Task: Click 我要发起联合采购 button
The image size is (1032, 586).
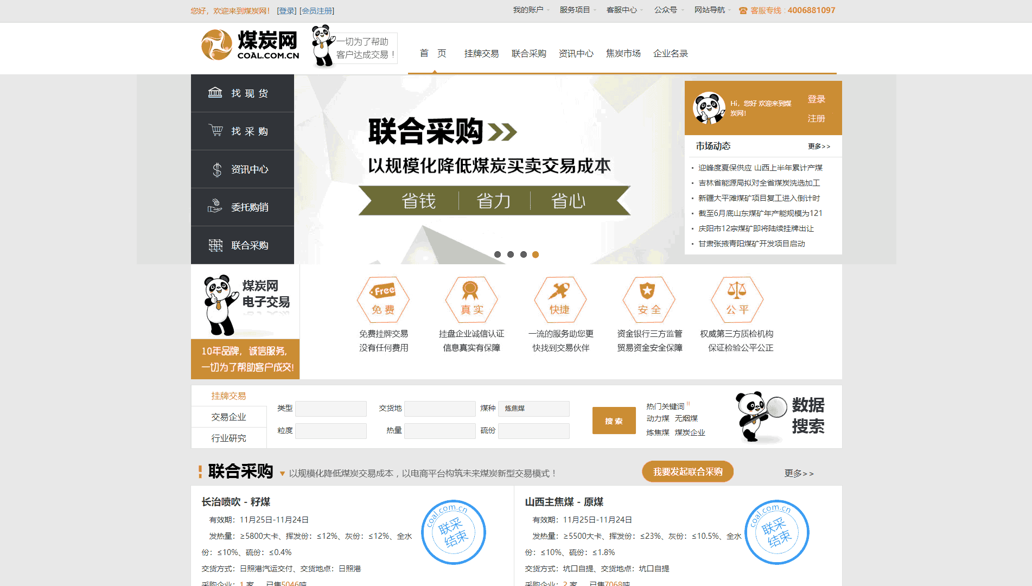Action: tap(687, 472)
